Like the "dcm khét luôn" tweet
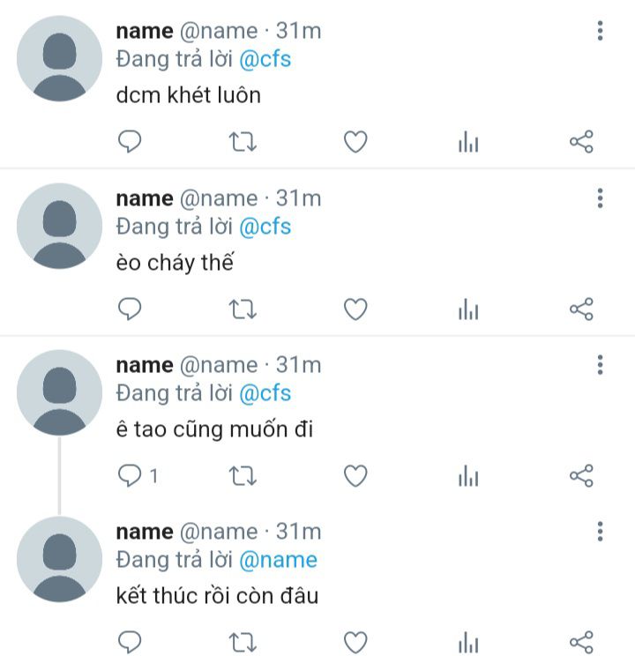 pos(355,141)
